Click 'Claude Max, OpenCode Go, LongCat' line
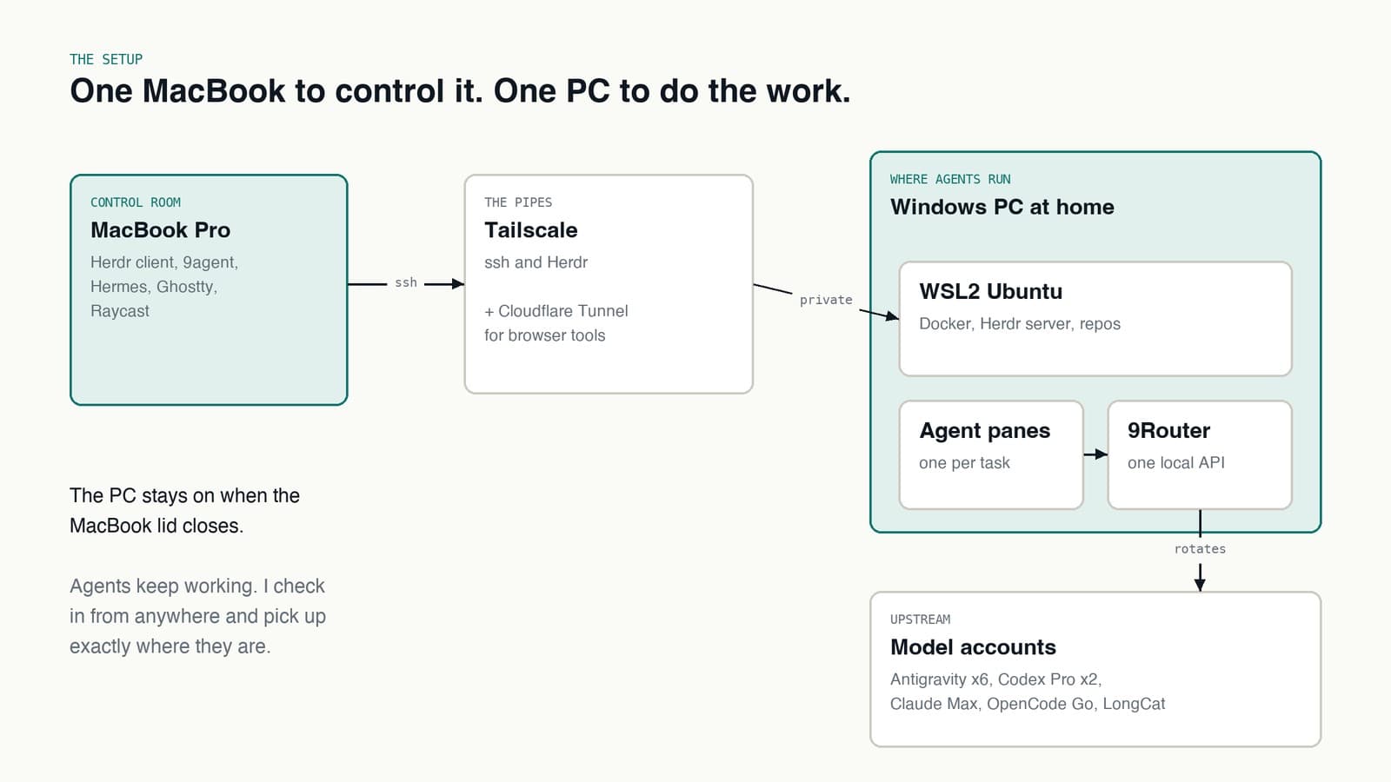Viewport: 1391px width, 782px height. click(x=1027, y=704)
